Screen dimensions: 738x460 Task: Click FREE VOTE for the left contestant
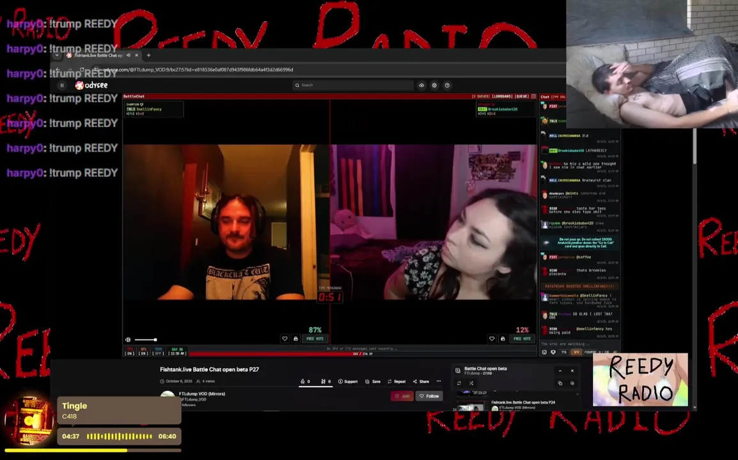click(x=315, y=339)
